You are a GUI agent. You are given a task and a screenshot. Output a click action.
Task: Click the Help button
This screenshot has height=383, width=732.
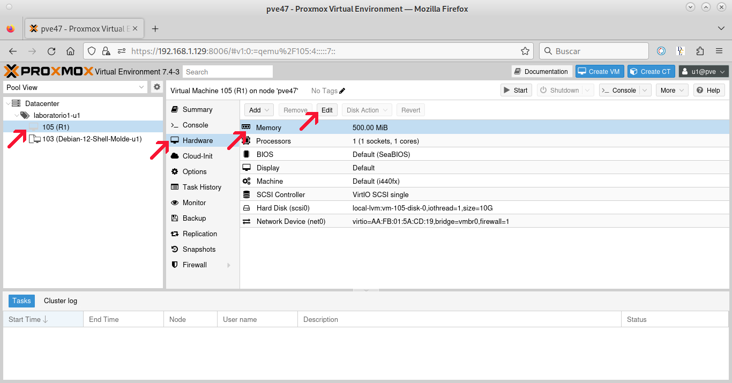709,91
